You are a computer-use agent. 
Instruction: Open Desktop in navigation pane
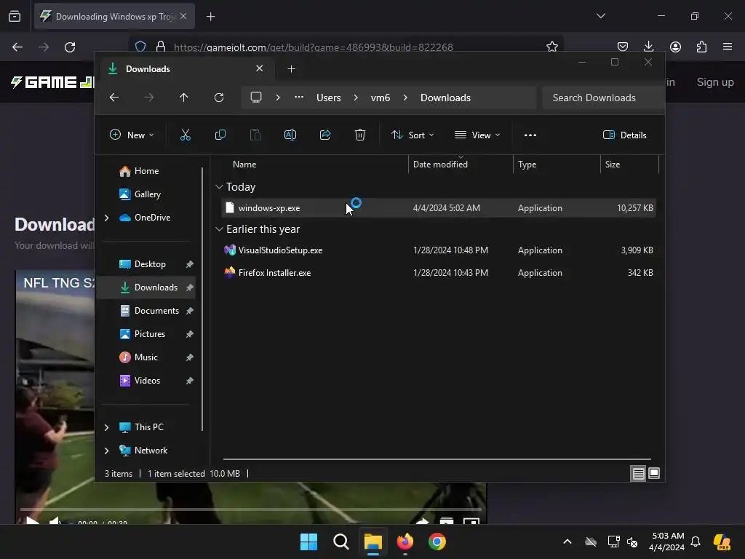pos(150,264)
